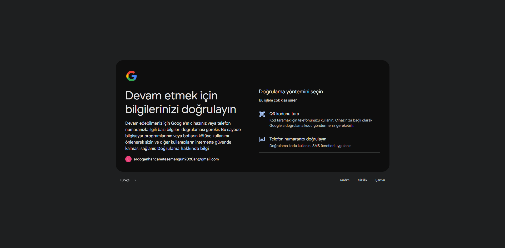This screenshot has height=248, width=505.
Task: Expand the language dropdown arrow
Action: pos(135,180)
